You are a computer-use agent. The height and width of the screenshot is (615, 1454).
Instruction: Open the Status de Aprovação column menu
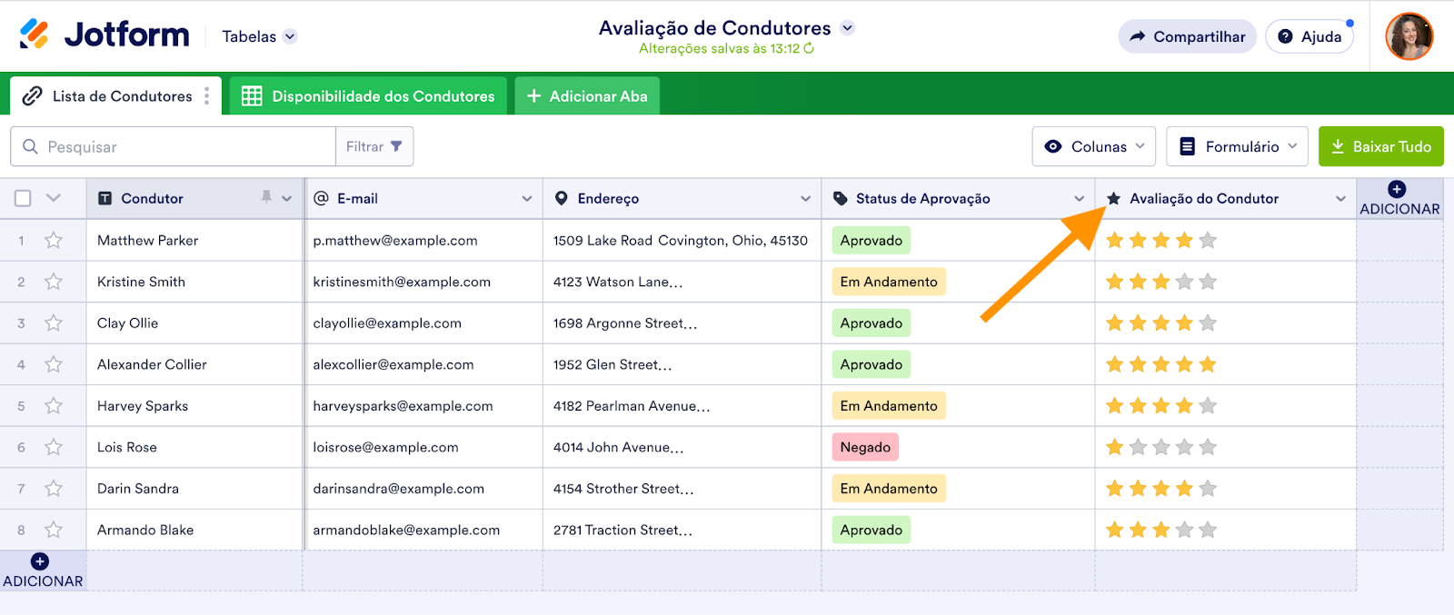click(1079, 198)
